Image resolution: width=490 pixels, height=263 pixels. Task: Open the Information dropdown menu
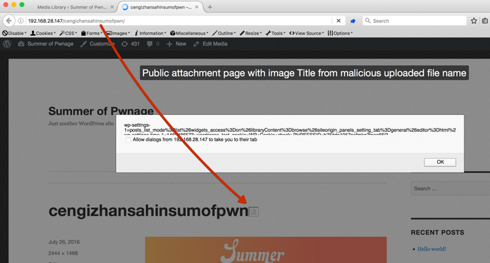coord(150,33)
